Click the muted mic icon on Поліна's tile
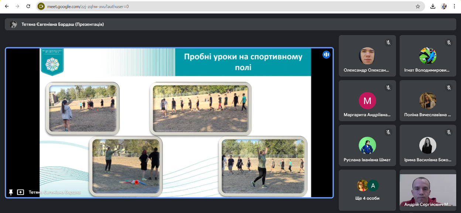This screenshot has height=213, width=461. 449,87
